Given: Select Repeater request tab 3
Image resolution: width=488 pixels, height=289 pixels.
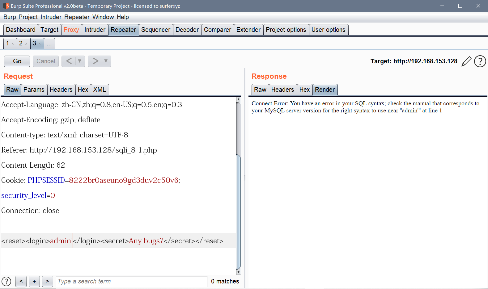Looking at the screenshot, I should pos(34,43).
